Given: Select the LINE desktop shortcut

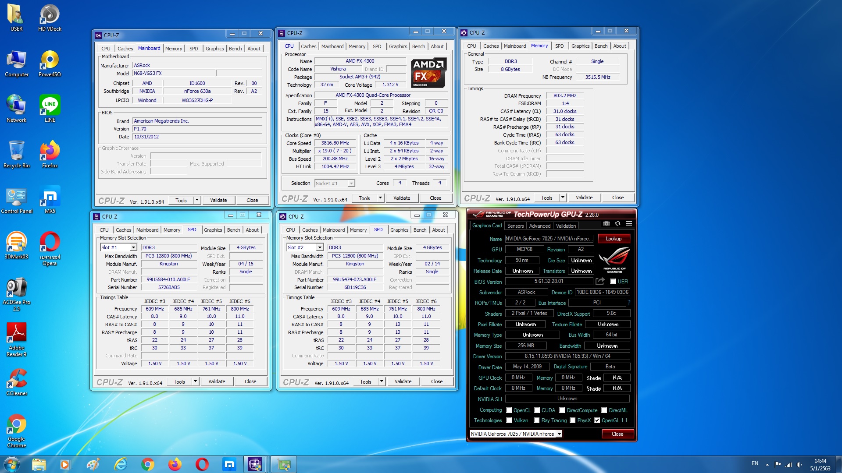Looking at the screenshot, I should coord(50,109).
